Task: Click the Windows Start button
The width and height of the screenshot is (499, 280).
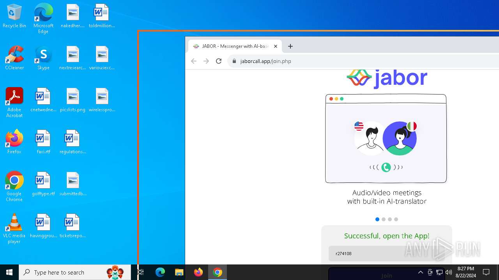Action: pyautogui.click(x=9, y=272)
